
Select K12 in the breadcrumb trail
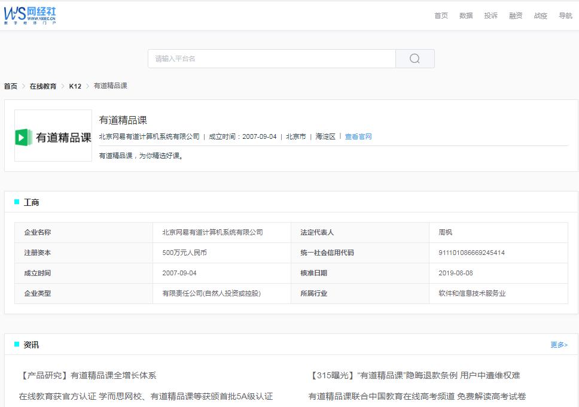point(75,86)
